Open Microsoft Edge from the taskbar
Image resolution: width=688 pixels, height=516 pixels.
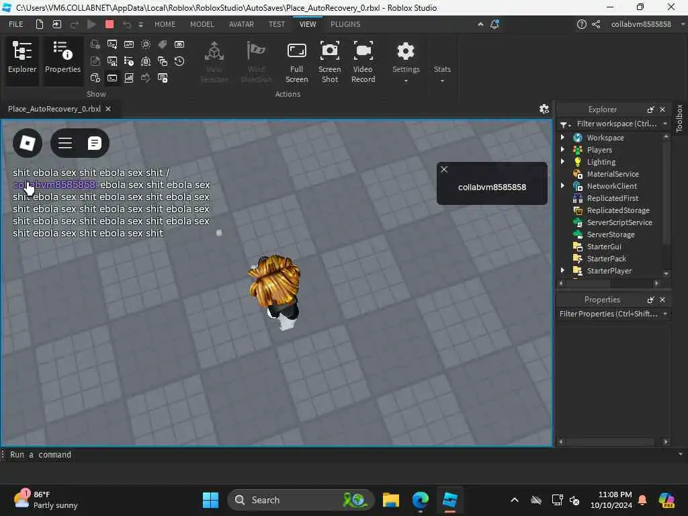click(421, 500)
